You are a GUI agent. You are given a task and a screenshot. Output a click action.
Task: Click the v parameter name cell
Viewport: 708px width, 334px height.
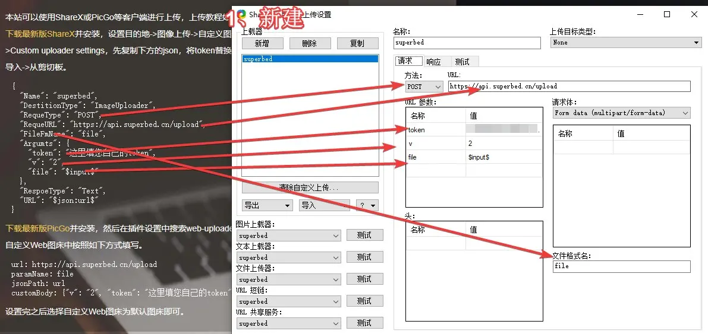[436, 144]
